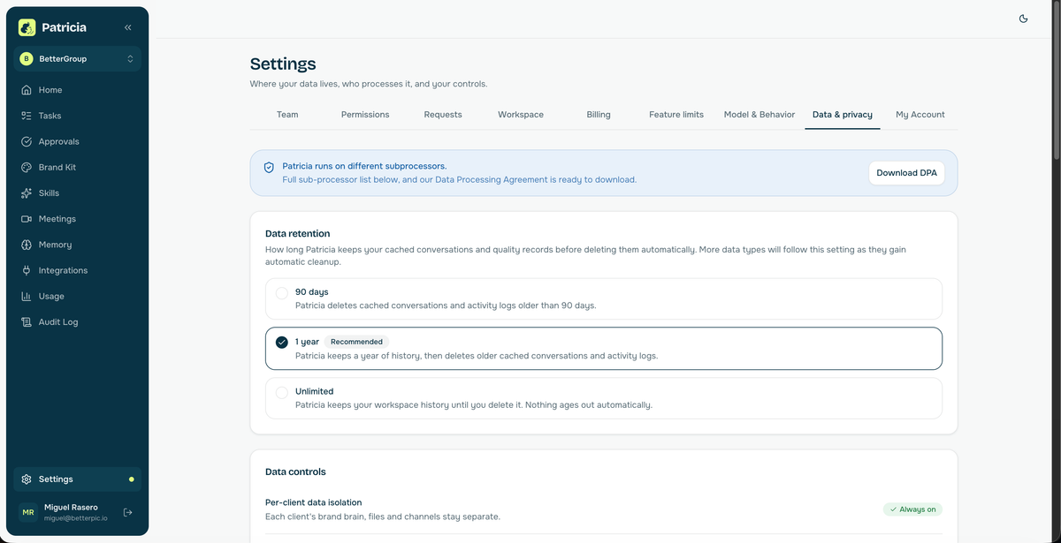Click the Integrations plug icon

pos(27,270)
